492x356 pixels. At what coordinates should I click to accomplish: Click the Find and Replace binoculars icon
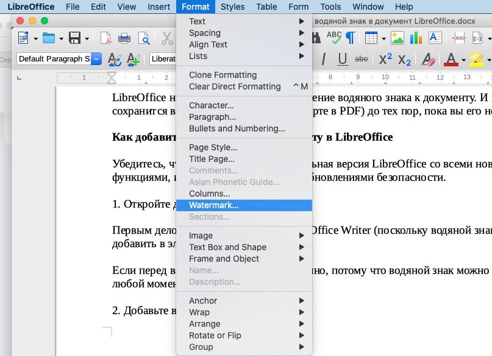(316, 38)
